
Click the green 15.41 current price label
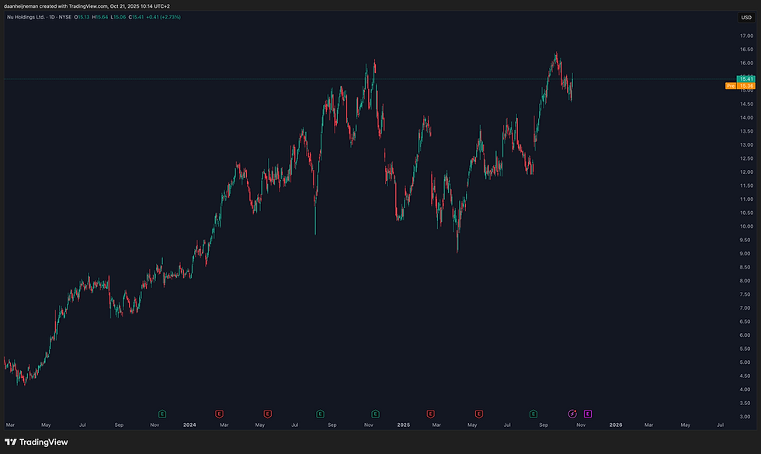(746, 78)
